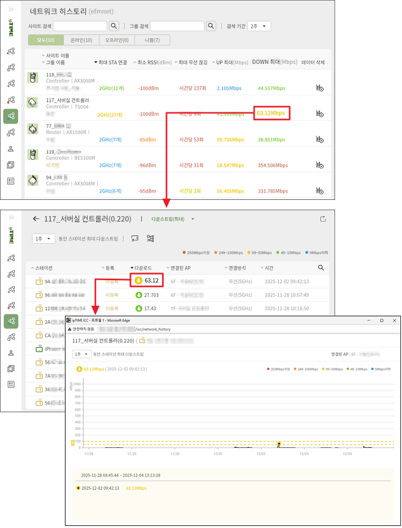Open the user account sidebar icon on the list page
The height and width of the screenshot is (528, 402).
pyautogui.click(x=11, y=149)
